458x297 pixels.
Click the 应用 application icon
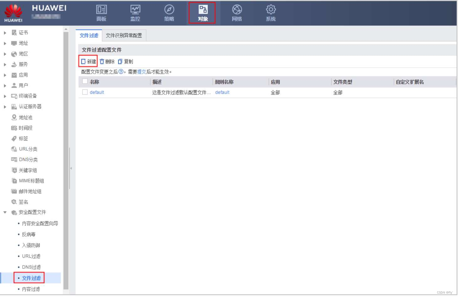click(x=14, y=75)
